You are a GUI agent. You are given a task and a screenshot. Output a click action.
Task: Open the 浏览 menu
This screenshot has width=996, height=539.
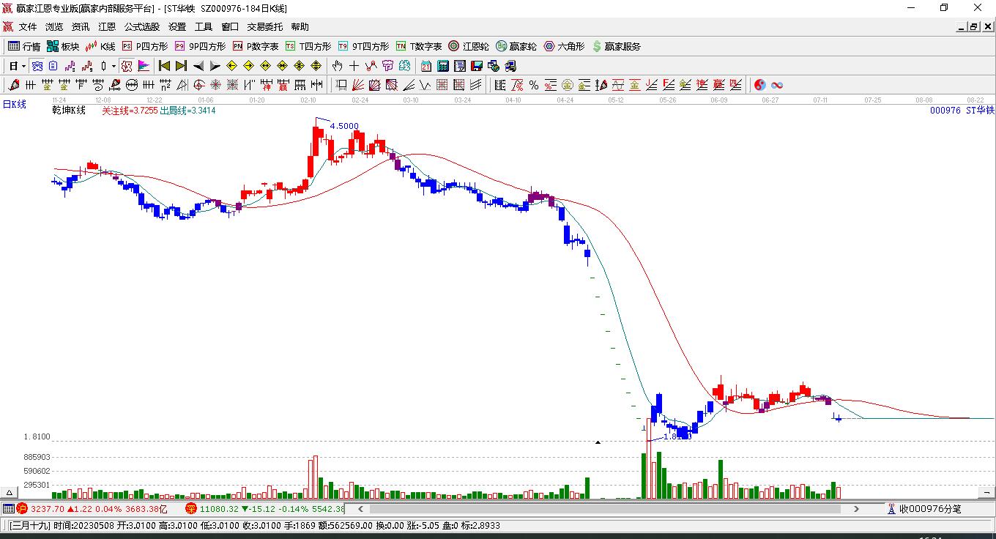pos(54,27)
